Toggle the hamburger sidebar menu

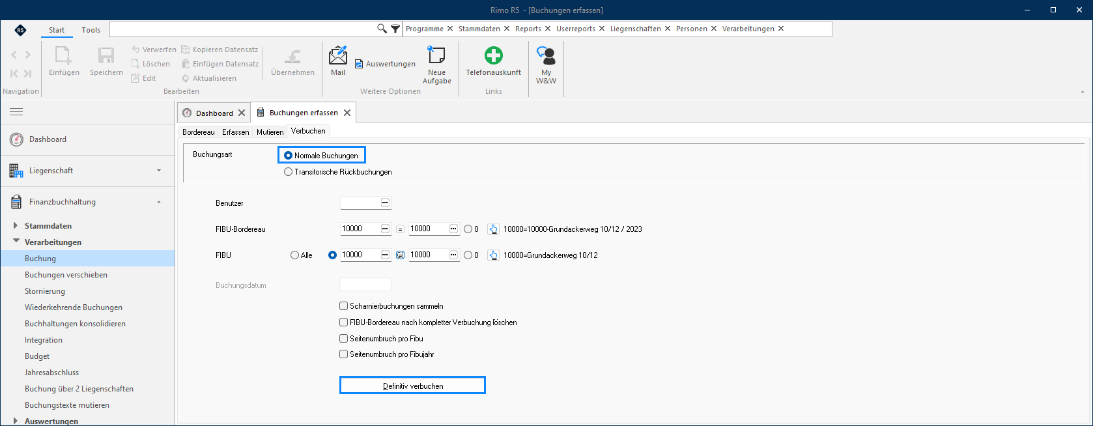point(16,112)
